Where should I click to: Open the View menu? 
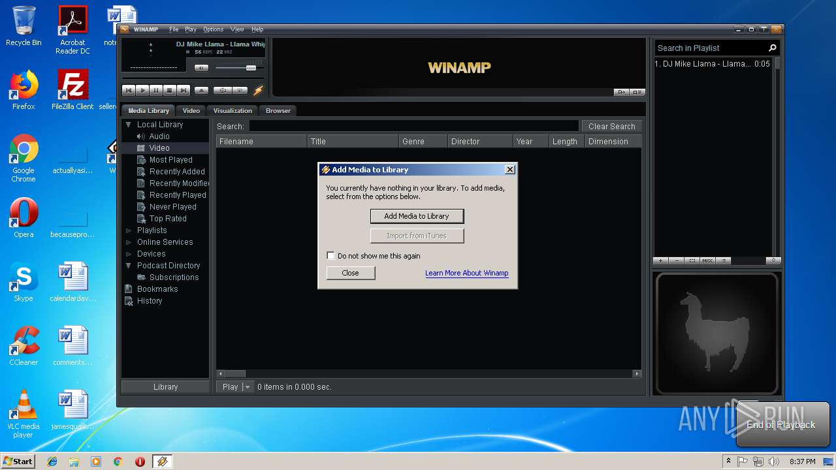tap(237, 29)
